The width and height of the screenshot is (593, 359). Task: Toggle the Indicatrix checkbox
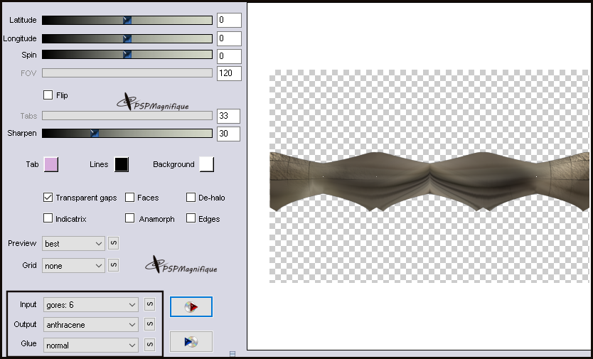pos(48,218)
